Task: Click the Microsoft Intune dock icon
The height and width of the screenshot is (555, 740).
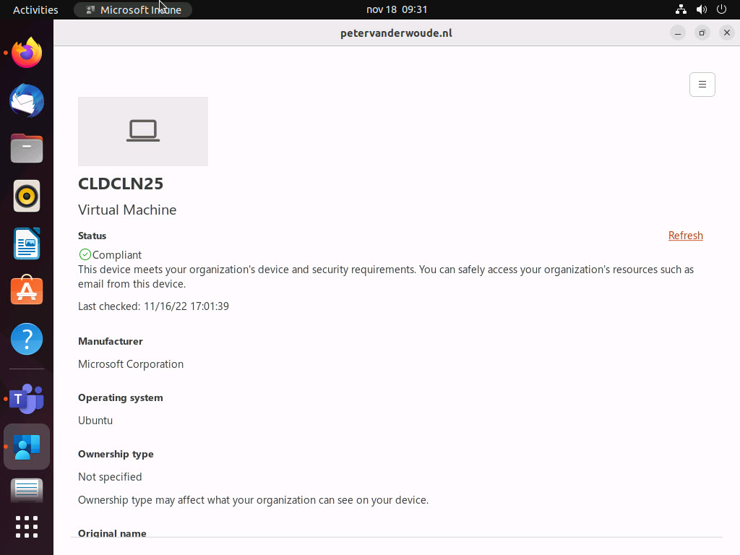Action: [x=27, y=447]
